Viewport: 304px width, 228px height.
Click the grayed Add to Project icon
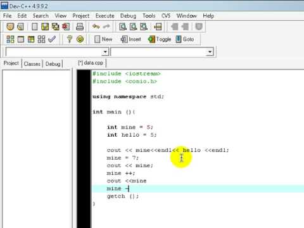point(174,27)
